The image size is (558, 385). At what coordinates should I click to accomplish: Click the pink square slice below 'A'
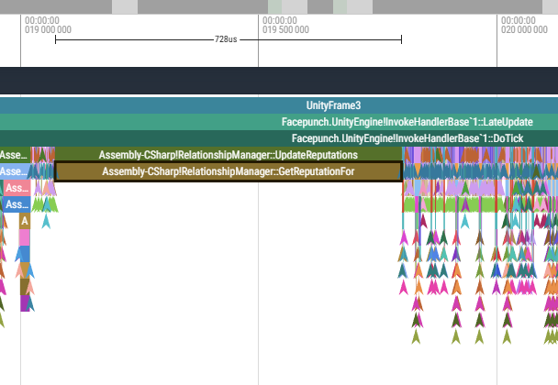(x=25, y=237)
